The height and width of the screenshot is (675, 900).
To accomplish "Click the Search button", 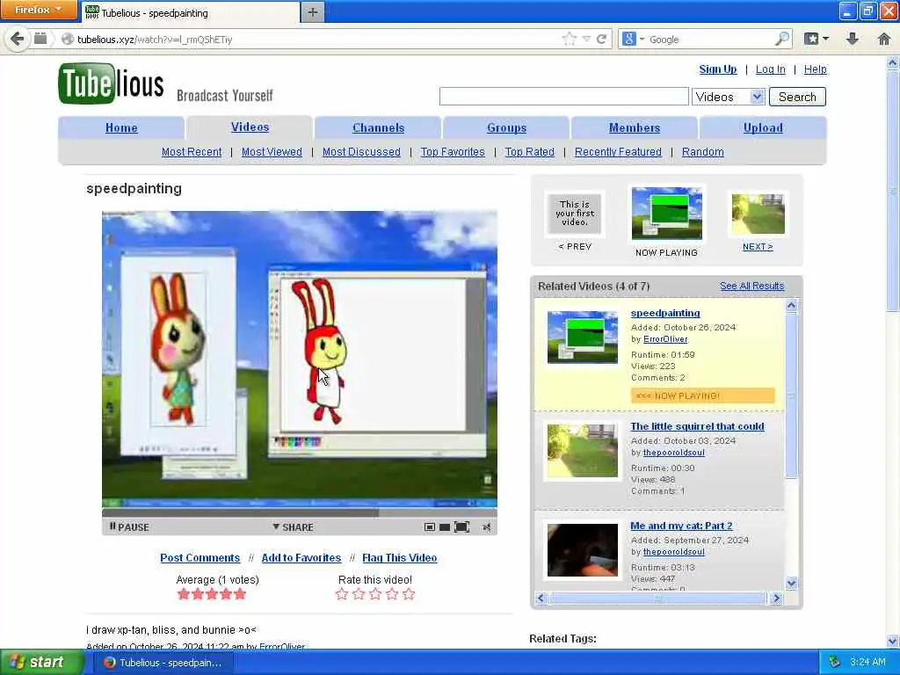I will (797, 97).
